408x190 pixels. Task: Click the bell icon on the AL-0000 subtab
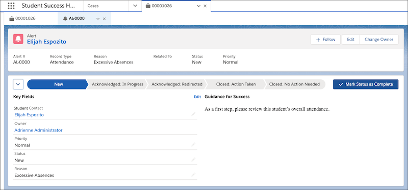click(x=65, y=19)
